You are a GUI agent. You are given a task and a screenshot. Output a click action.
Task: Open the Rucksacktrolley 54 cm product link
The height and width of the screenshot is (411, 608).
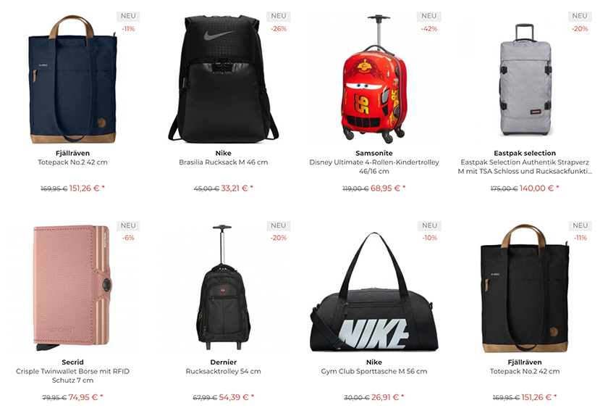pyautogui.click(x=224, y=371)
